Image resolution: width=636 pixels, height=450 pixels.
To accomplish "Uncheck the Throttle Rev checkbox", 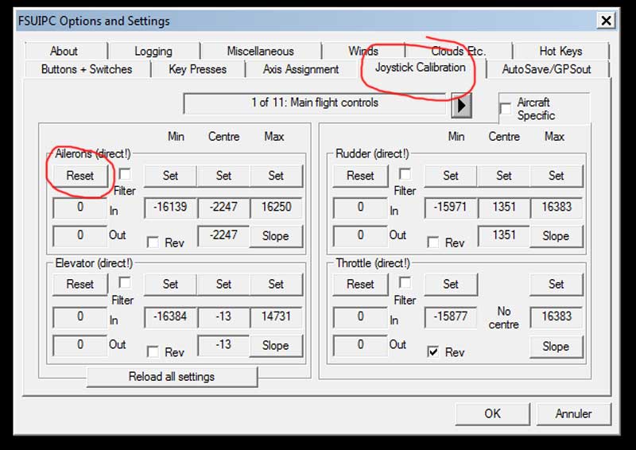I will point(433,351).
